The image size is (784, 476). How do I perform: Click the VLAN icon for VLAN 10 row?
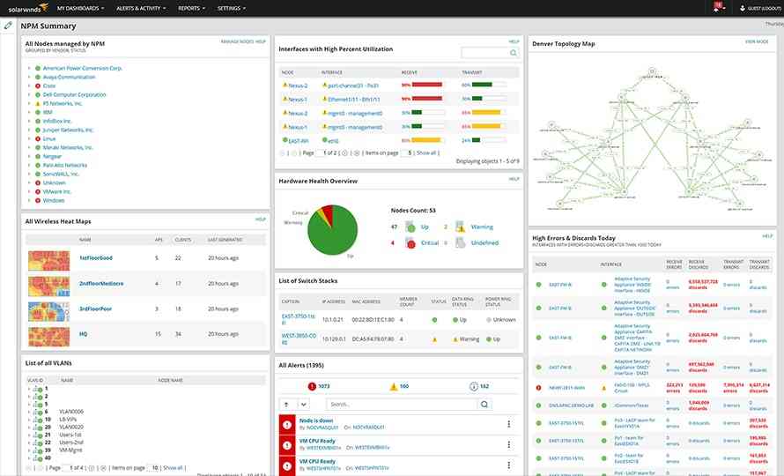38,420
